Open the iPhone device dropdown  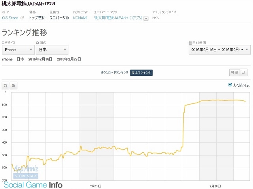click(x=18, y=50)
